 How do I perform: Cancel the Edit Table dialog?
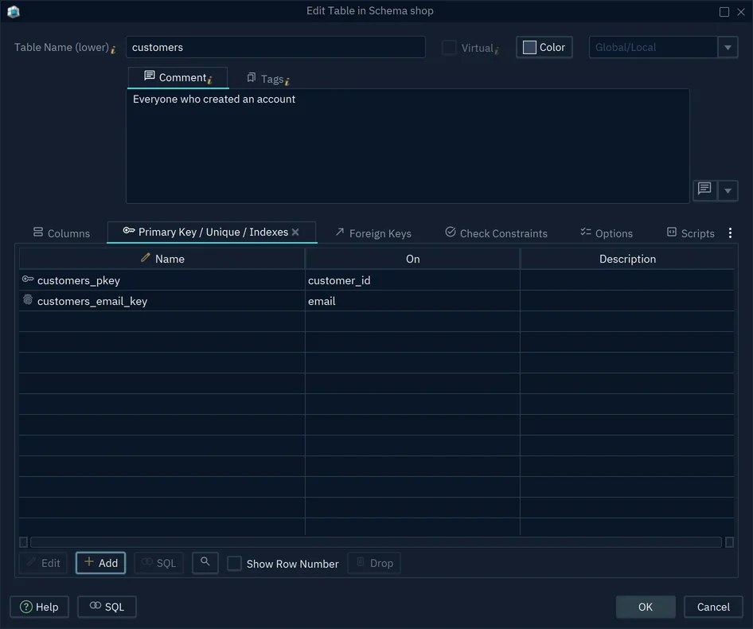(713, 607)
